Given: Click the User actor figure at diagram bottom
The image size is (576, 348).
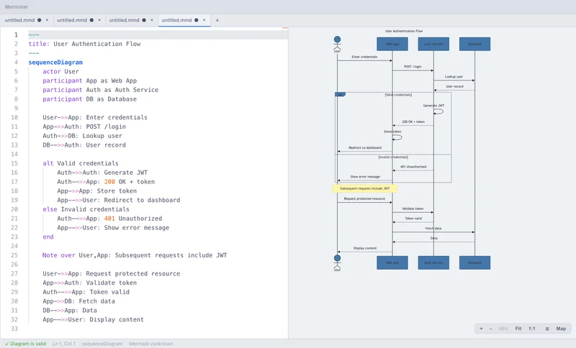Looking at the screenshot, I should 337,263.
